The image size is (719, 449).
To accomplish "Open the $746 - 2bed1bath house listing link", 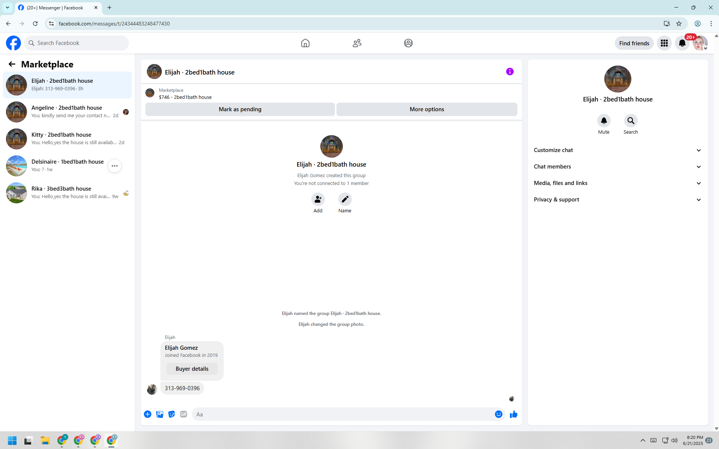I will 185,97.
